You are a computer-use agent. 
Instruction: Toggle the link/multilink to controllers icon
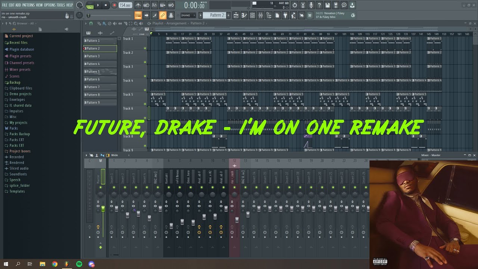click(163, 15)
